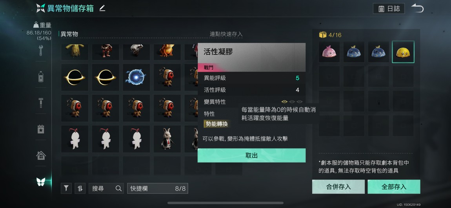Viewport: 451px width, 208px height.
Task: Click 全部存入 button
Action: point(394,187)
